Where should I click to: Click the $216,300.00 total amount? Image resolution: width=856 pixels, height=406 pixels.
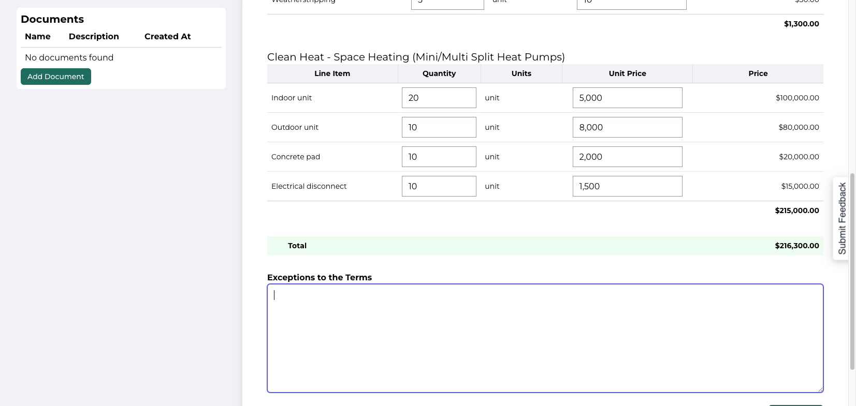pos(797,246)
